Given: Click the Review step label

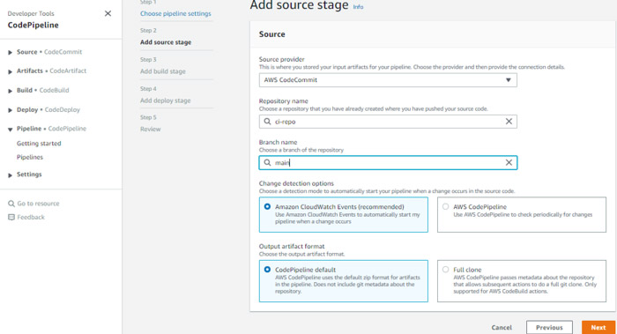Looking at the screenshot, I should tap(151, 129).
